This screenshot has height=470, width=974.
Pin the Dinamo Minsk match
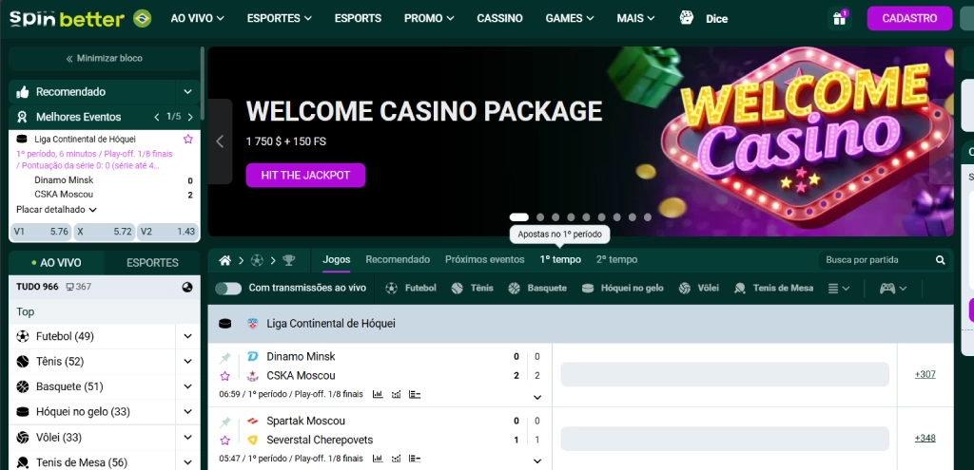click(x=224, y=358)
